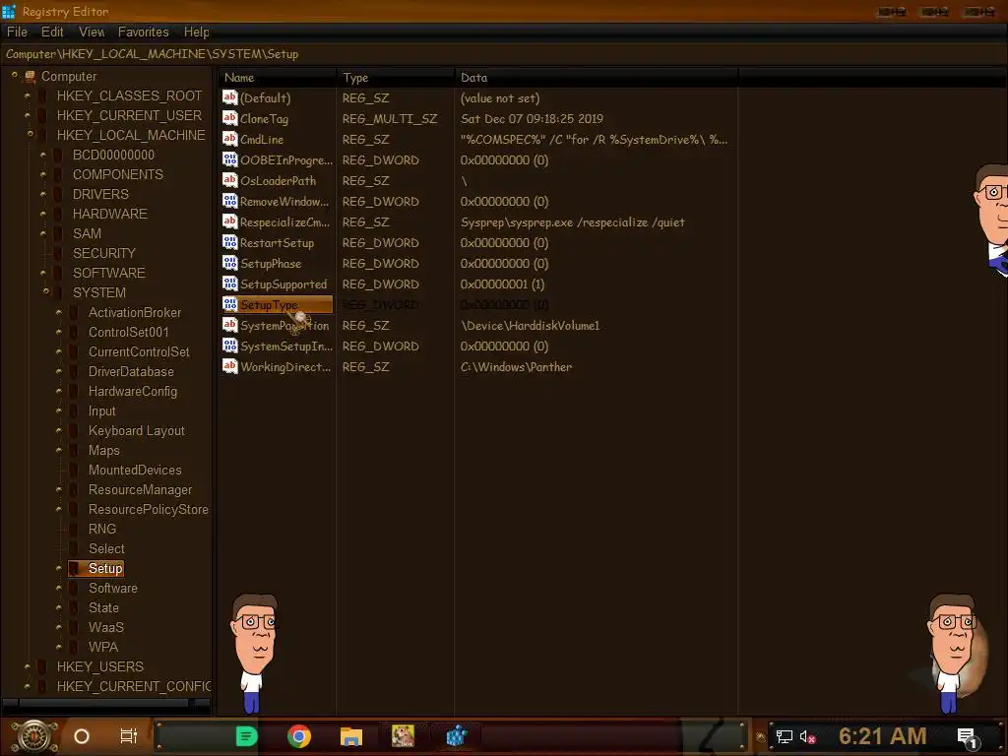Expand the Setup key node
Screen dimensions: 1008x756
[x=58, y=568]
